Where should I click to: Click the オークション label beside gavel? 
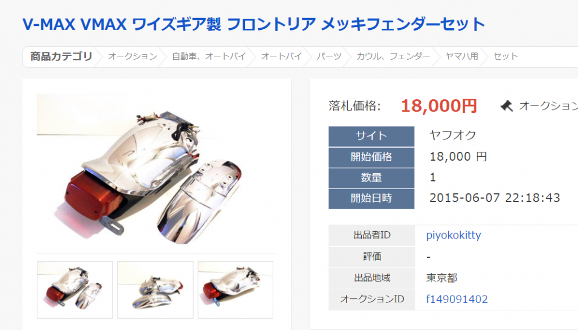tap(548, 106)
